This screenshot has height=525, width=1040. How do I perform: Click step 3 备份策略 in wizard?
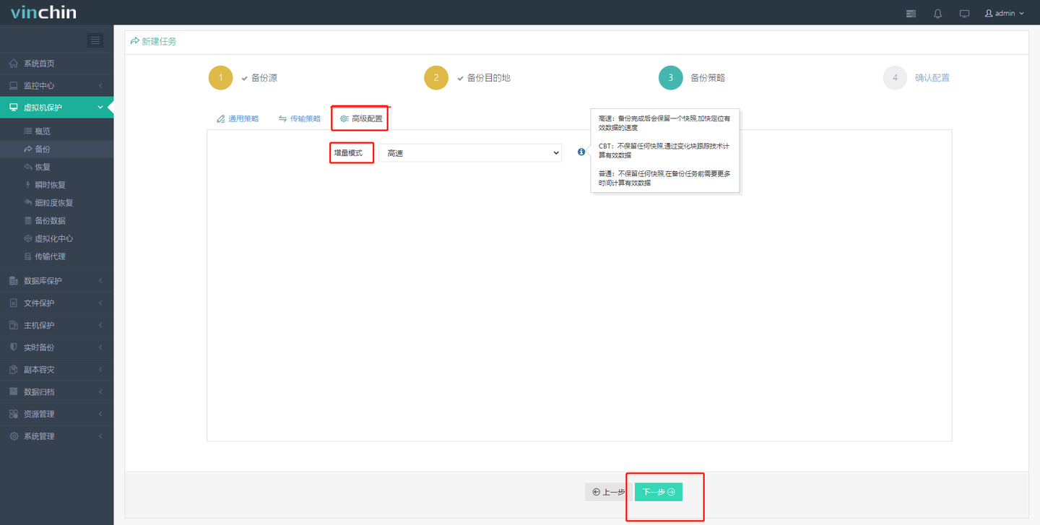692,78
